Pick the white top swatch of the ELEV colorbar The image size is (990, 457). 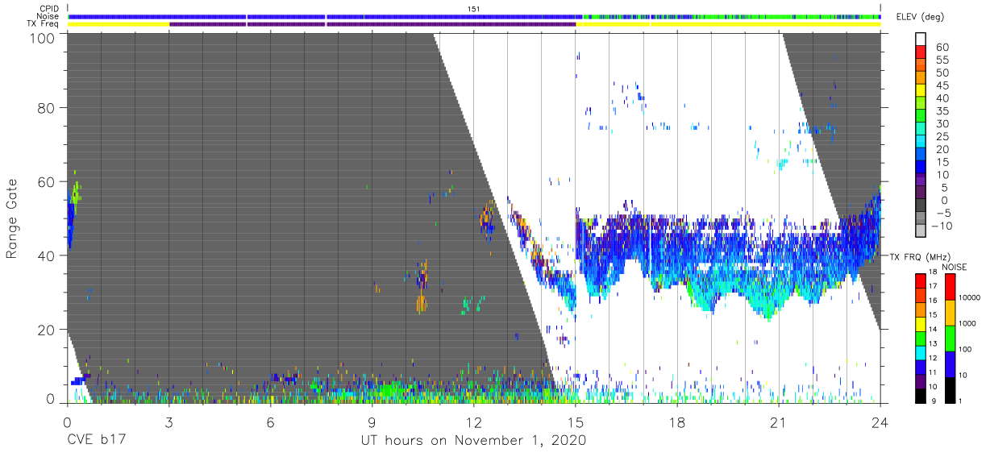(922, 39)
